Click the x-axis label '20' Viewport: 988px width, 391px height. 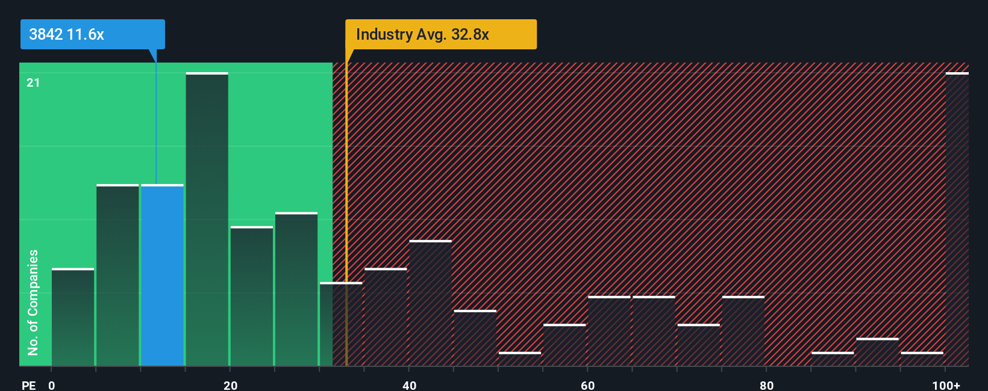230,385
